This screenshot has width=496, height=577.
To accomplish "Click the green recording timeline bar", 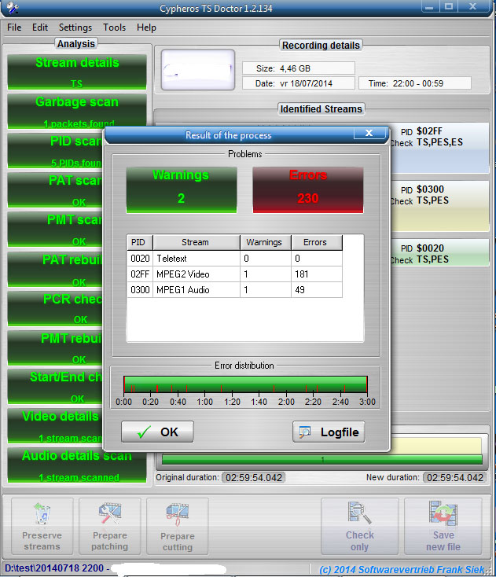I will [322, 459].
